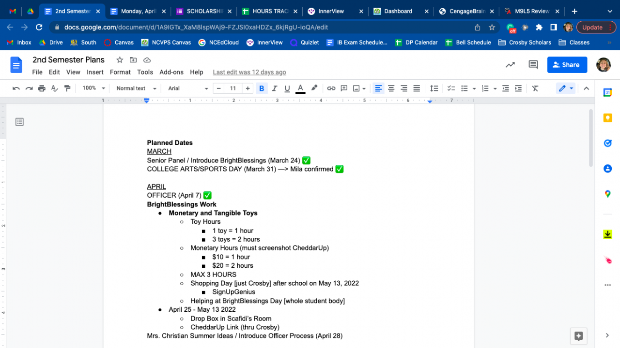
Task: Open the text color picker
Action: [300, 88]
